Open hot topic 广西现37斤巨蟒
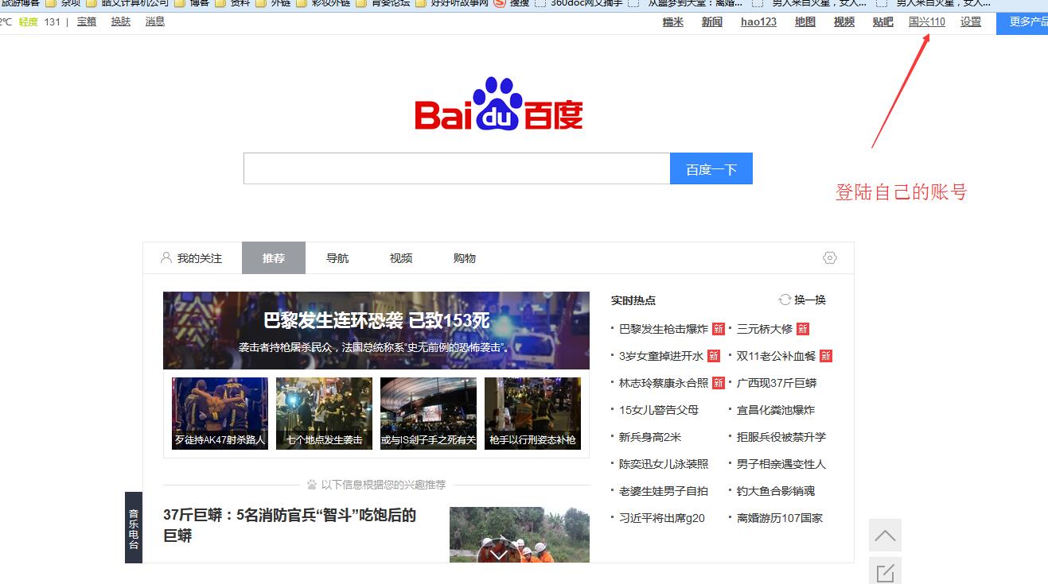 777,383
